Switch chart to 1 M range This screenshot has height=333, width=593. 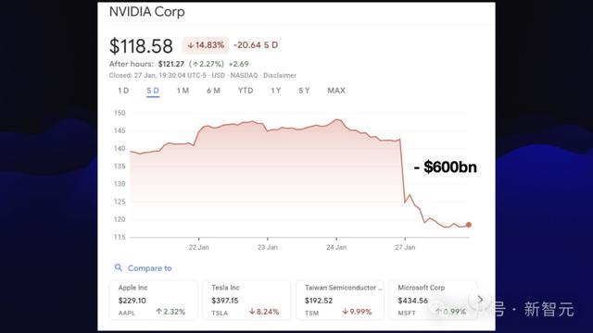(x=183, y=91)
